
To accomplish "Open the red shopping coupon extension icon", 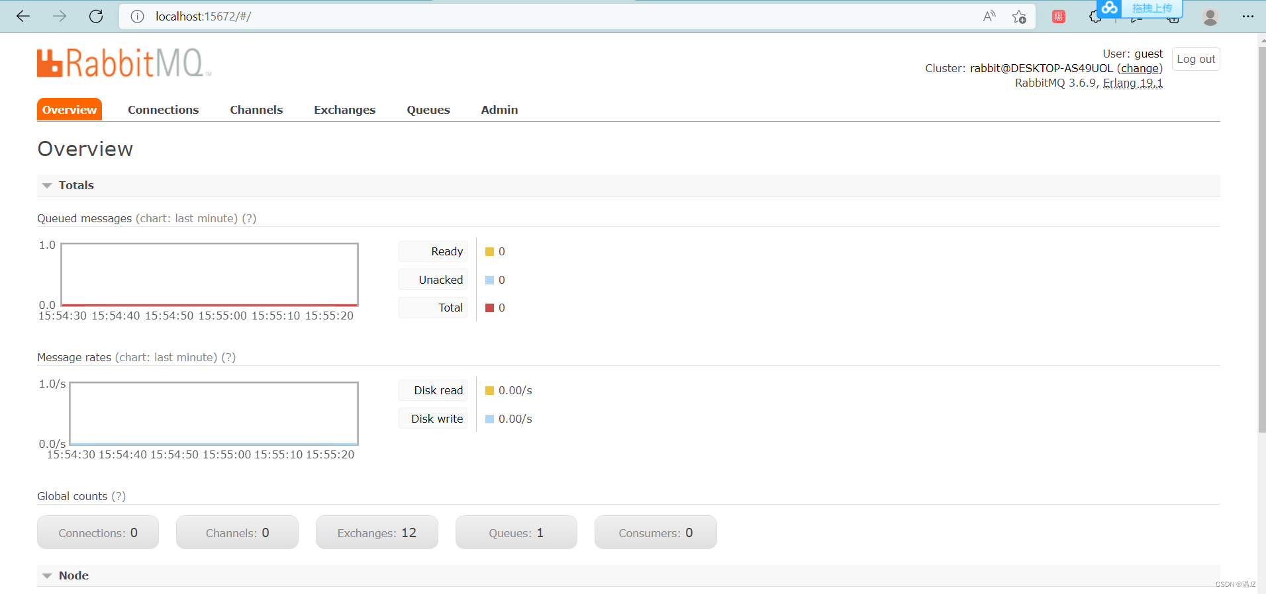I will pyautogui.click(x=1059, y=17).
